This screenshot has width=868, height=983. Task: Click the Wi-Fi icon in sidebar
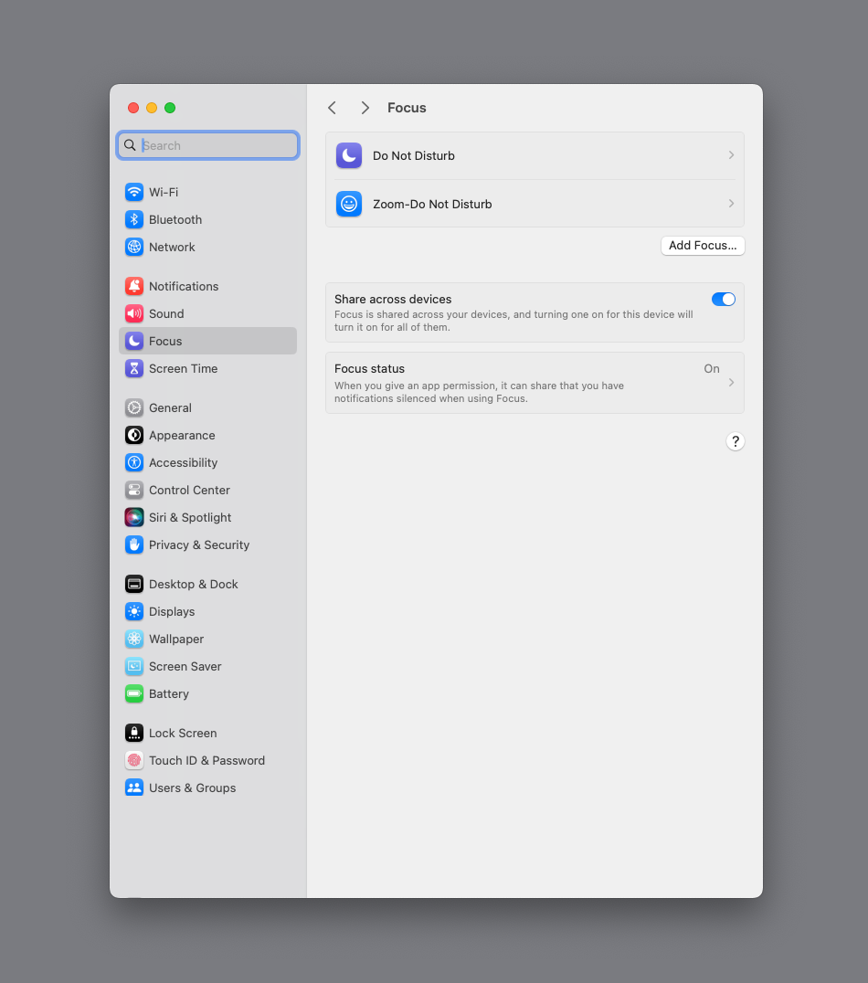[x=134, y=192]
